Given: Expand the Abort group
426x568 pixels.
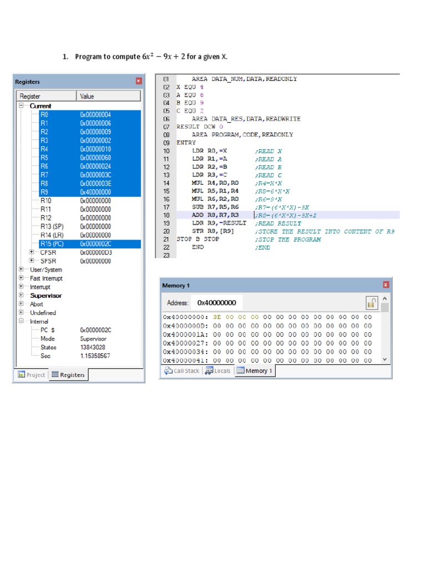Looking at the screenshot, I should (x=22, y=303).
